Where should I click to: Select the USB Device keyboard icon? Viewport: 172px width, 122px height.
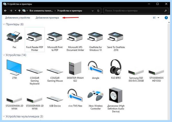[x=55, y=99]
